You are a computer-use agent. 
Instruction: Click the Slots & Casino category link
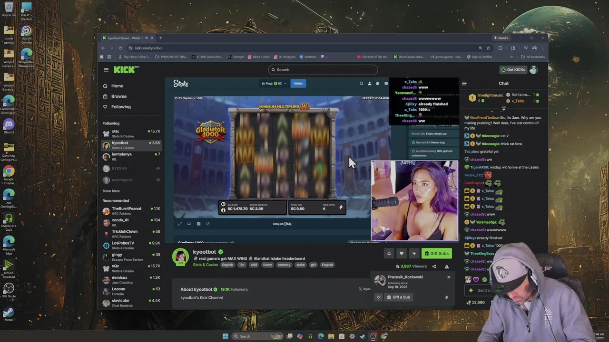(x=206, y=265)
